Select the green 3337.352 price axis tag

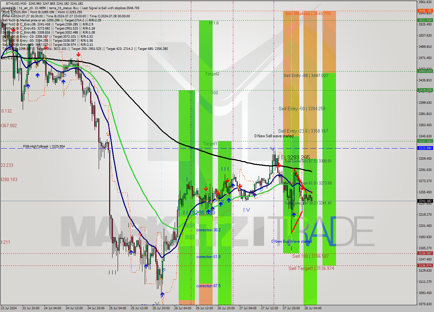tap(425, 141)
